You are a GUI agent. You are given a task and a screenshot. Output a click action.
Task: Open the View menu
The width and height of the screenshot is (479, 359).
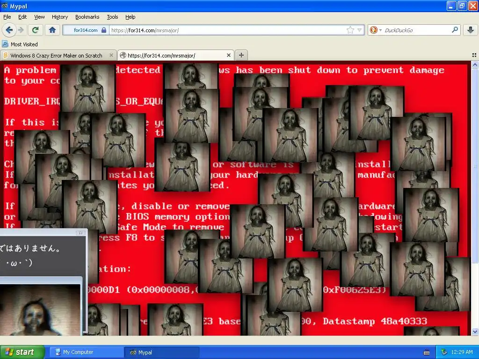pyautogui.click(x=39, y=17)
